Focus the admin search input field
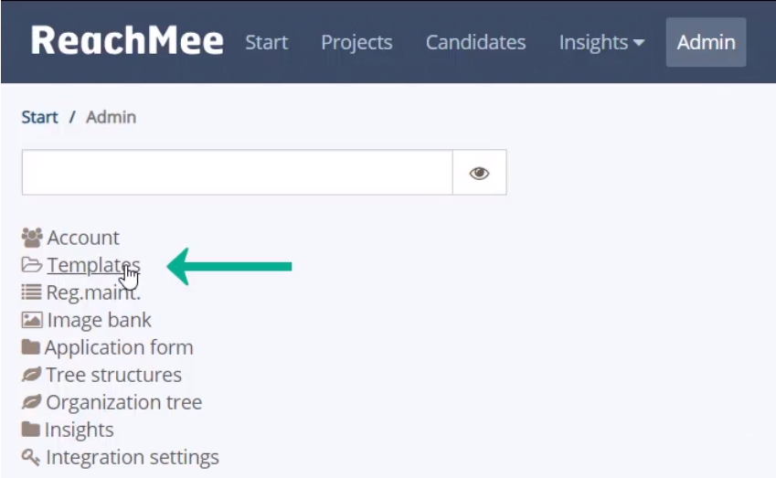Screen dimensions: 776x478 [x=237, y=173]
